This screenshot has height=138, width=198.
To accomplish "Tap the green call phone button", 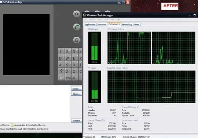I will (77, 27).
